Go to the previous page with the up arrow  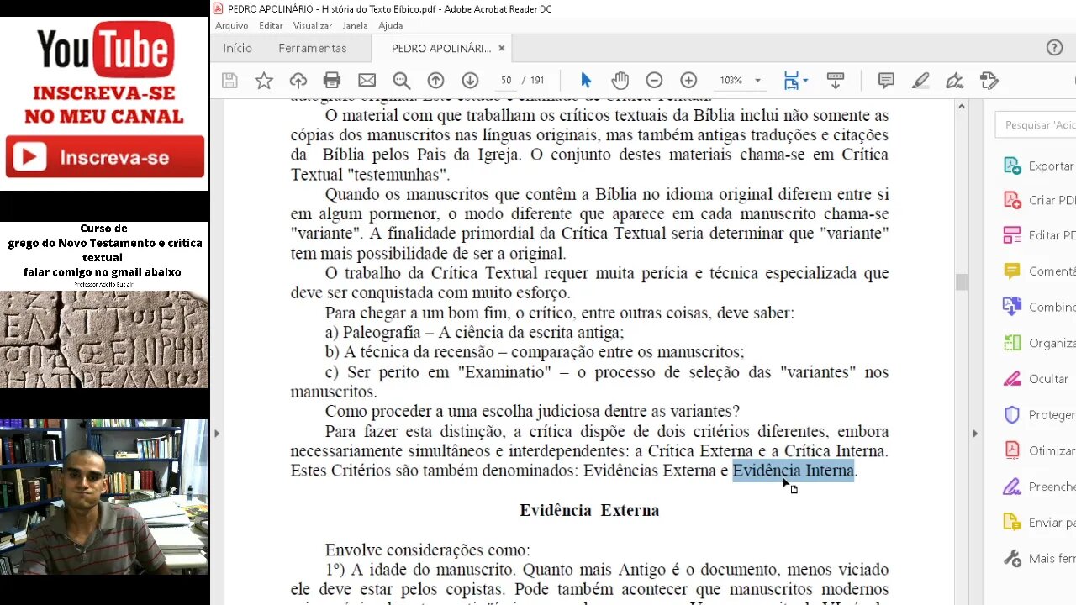point(435,81)
